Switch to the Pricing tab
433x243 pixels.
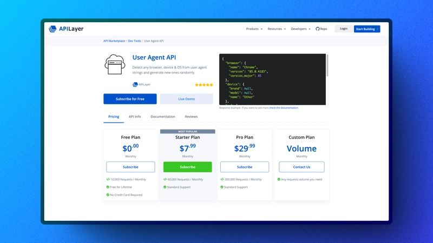click(x=114, y=117)
